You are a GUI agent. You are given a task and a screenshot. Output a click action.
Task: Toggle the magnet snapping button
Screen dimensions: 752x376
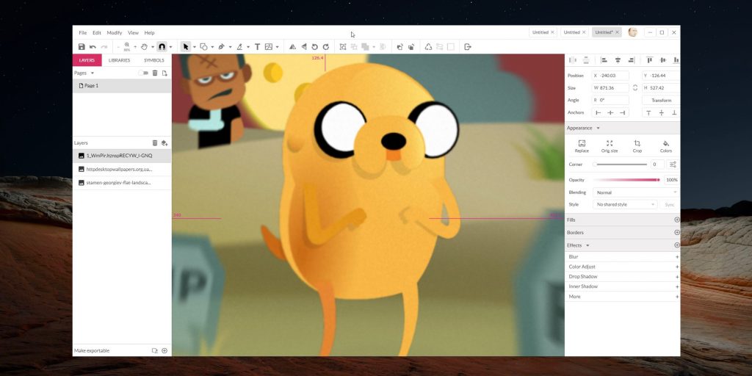(162, 47)
